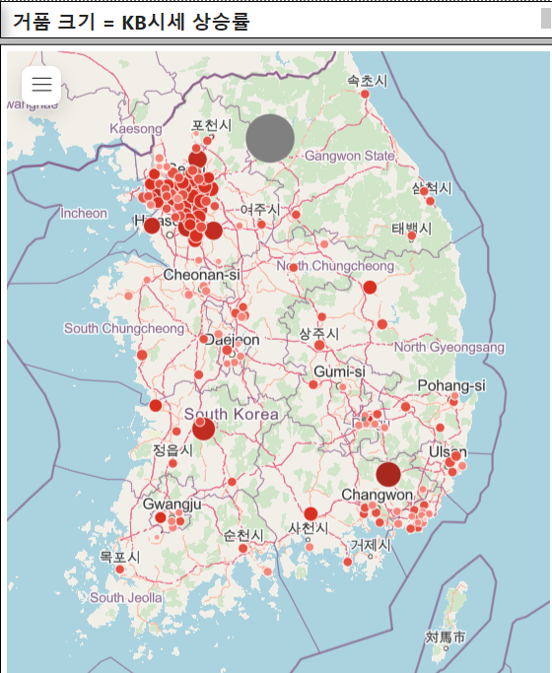Viewport: 552px width, 673px height.
Task: Select the big dark red bubble above Changwon
Action: [388, 474]
